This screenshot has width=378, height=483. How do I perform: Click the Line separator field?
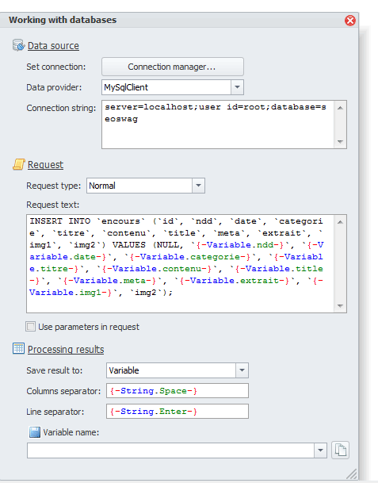coord(178,412)
